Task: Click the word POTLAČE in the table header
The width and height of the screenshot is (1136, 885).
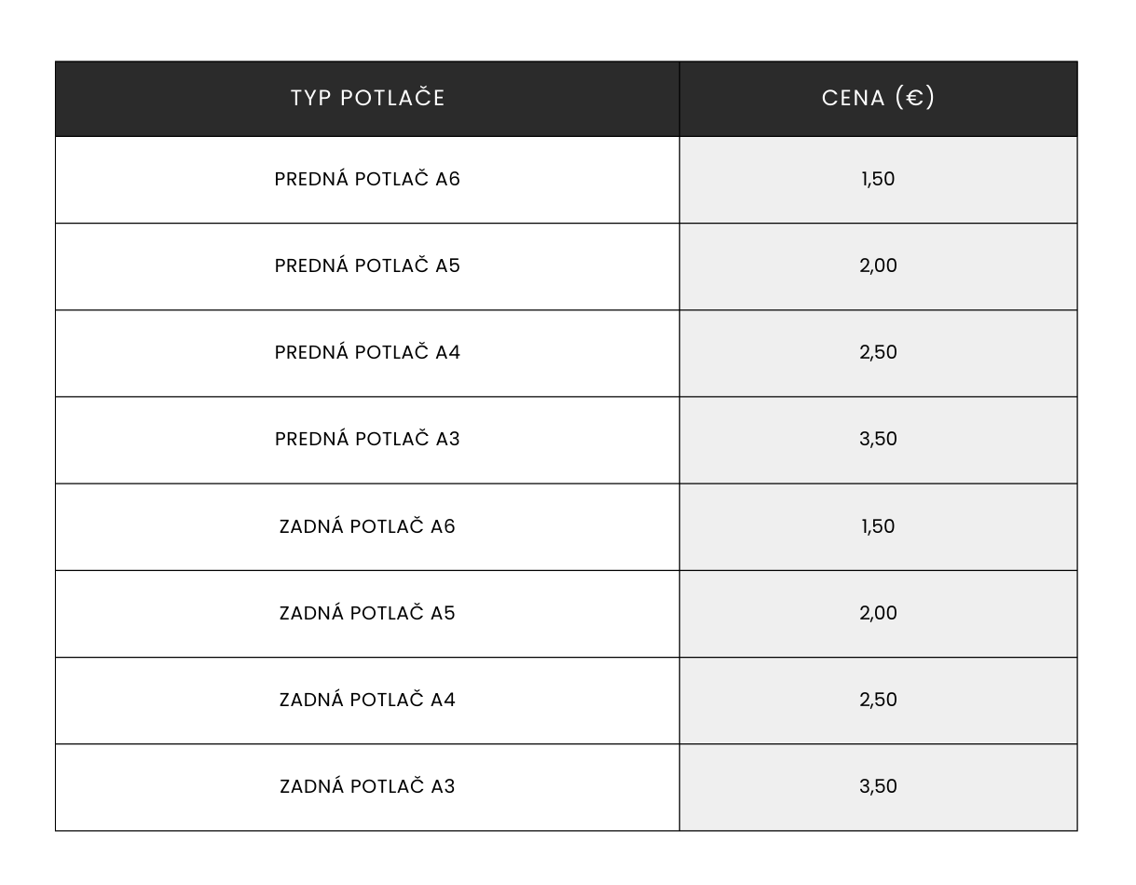Action: coord(392,99)
